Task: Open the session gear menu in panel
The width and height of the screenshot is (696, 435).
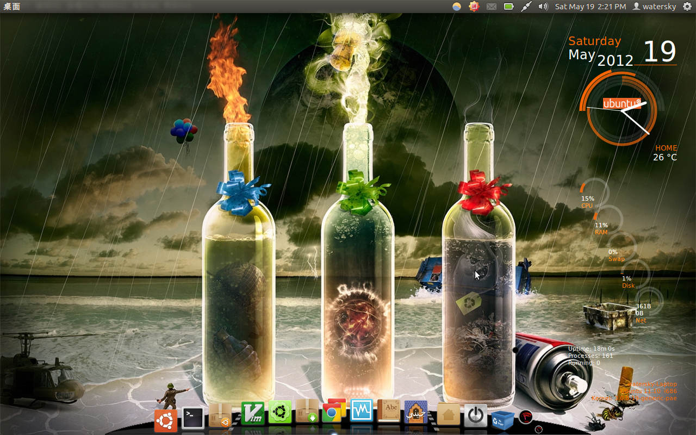Action: [687, 7]
